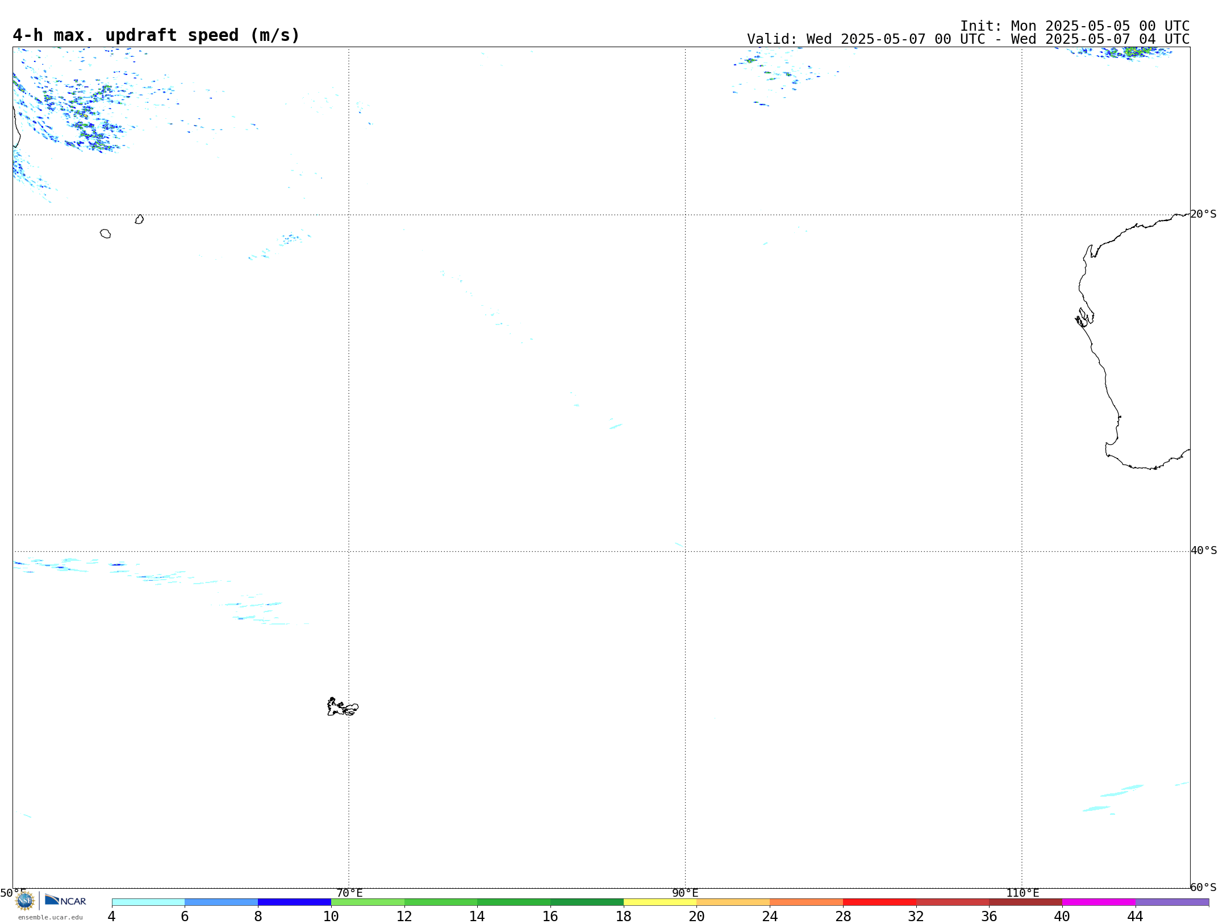Click the dark blue 8-10 color swatch

(294, 902)
